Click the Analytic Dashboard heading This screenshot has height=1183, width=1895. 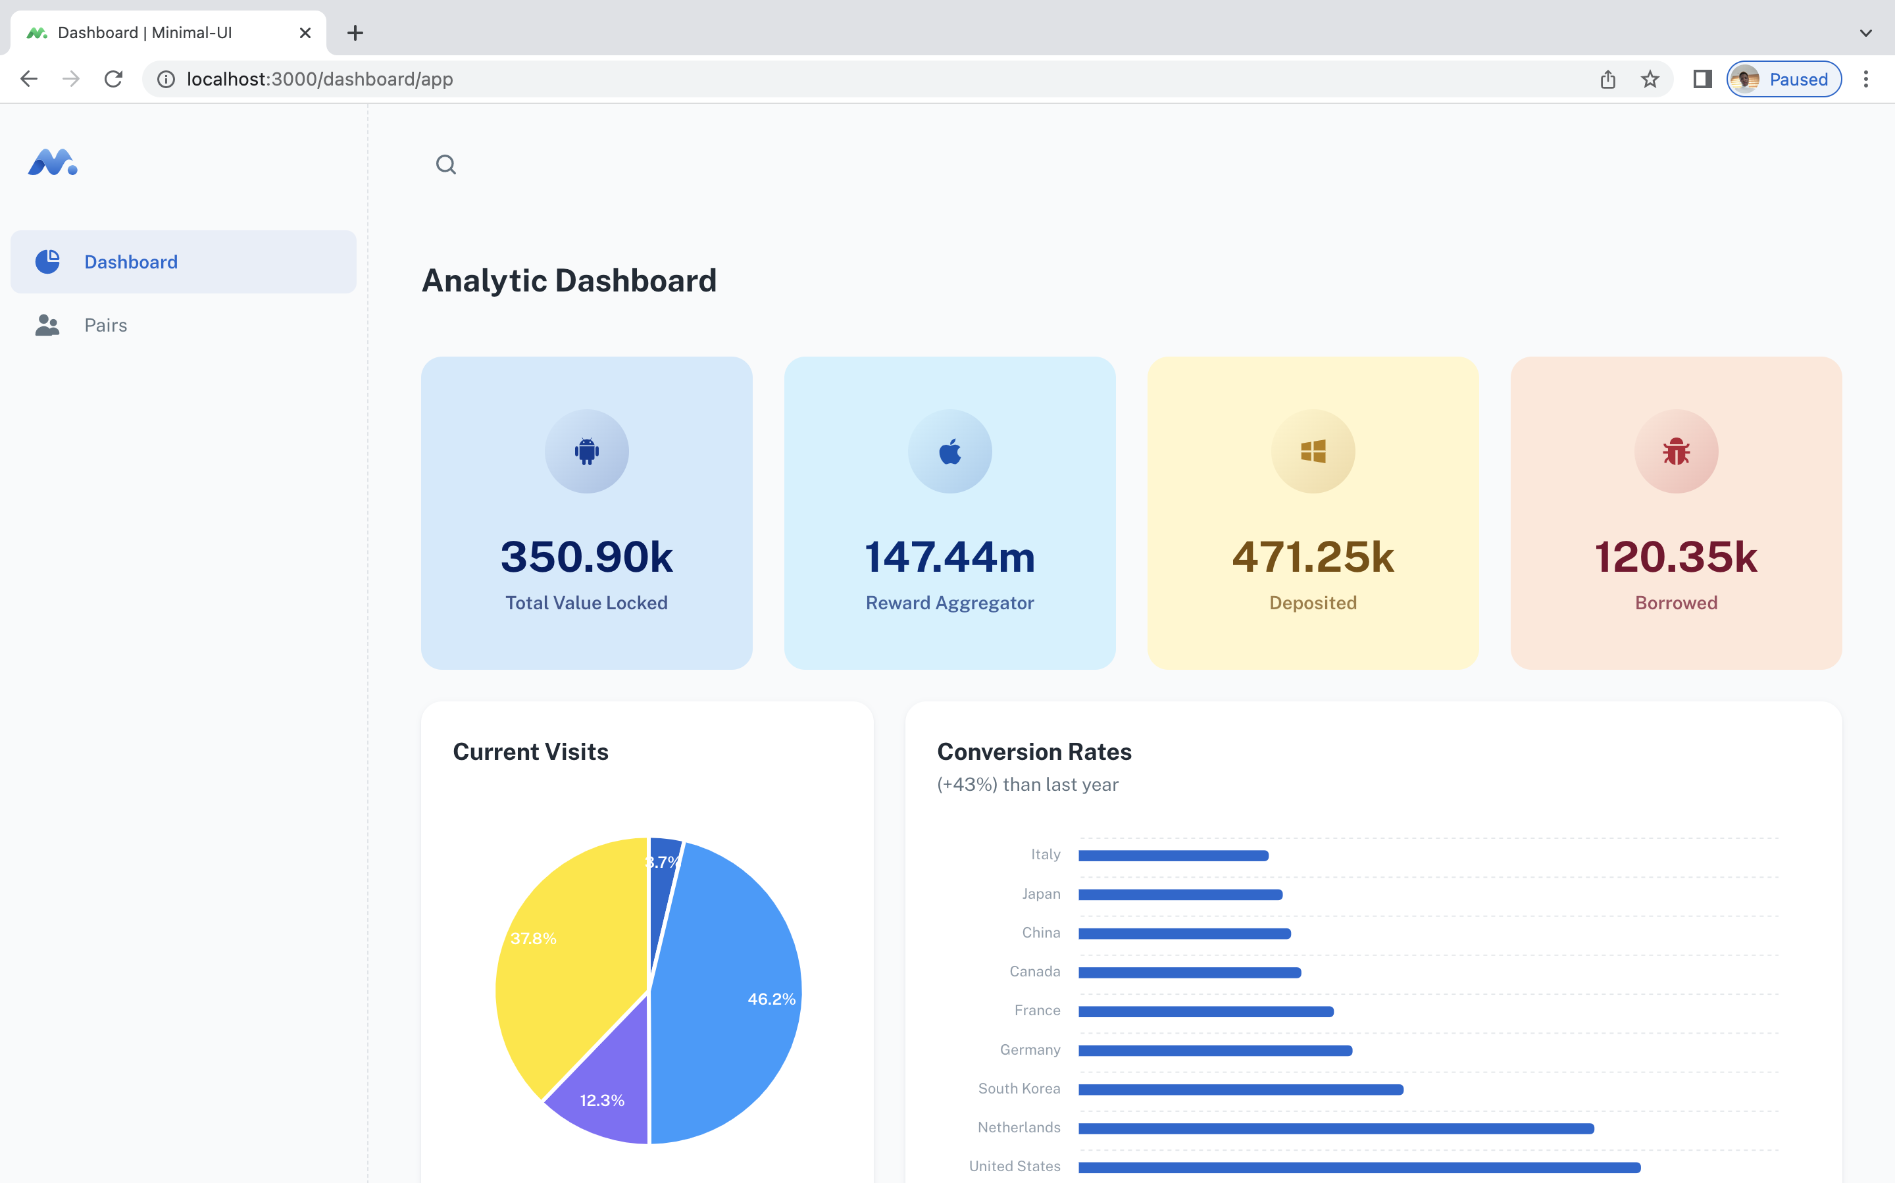(568, 280)
